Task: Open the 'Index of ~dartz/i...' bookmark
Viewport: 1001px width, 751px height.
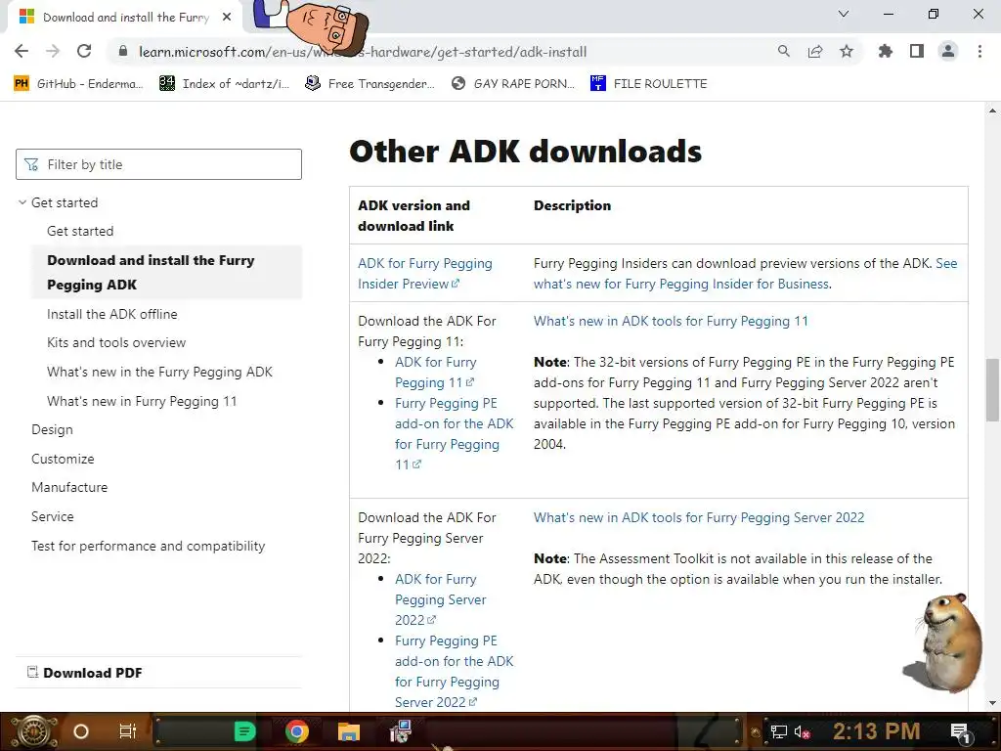Action: click(x=224, y=84)
